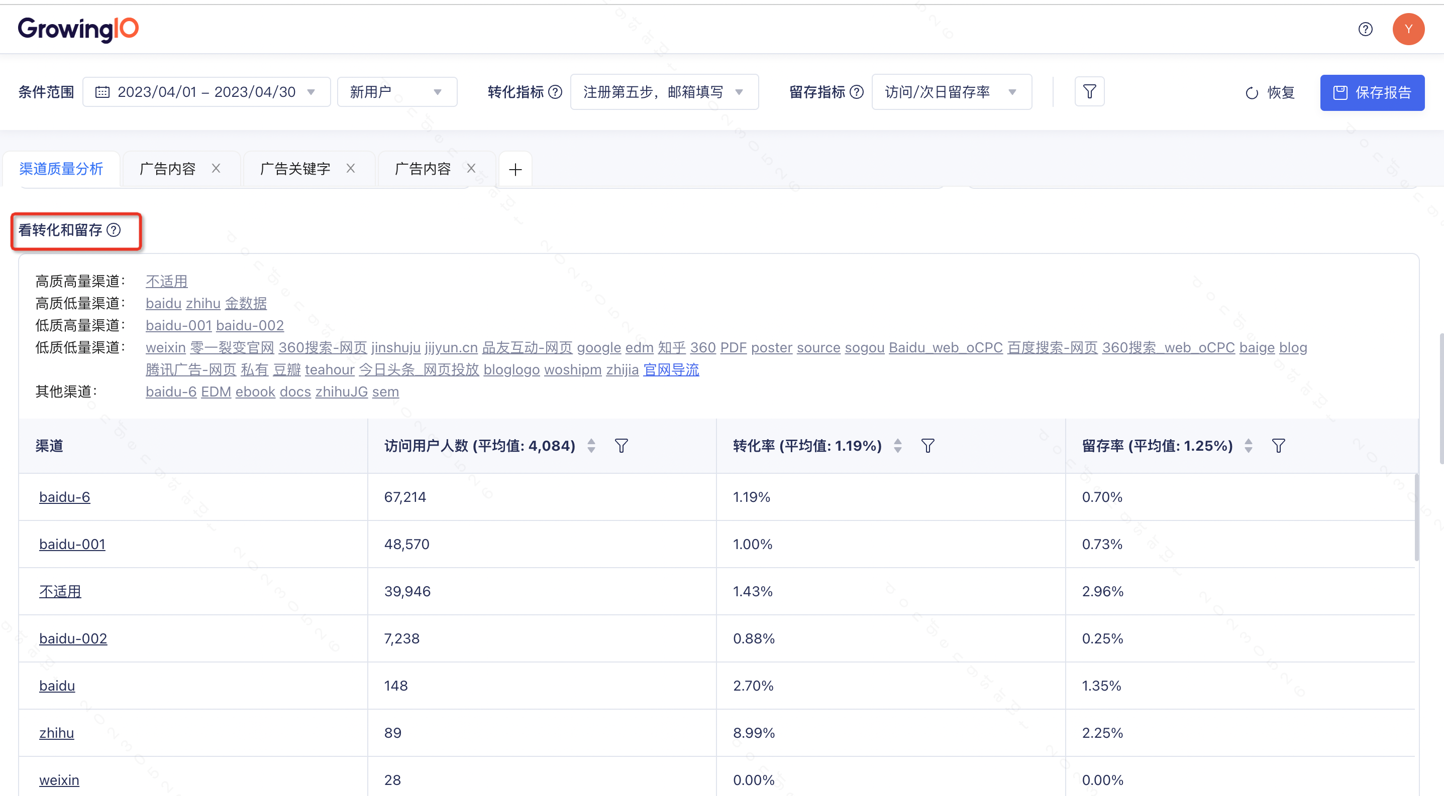
Task: Filter the 转化率 column
Action: [x=927, y=446]
